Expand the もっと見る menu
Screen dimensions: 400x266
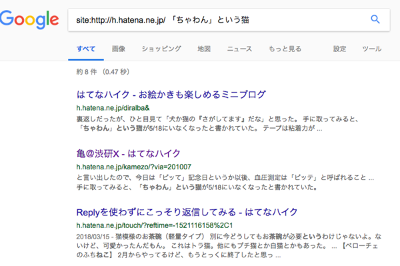[x=285, y=49]
